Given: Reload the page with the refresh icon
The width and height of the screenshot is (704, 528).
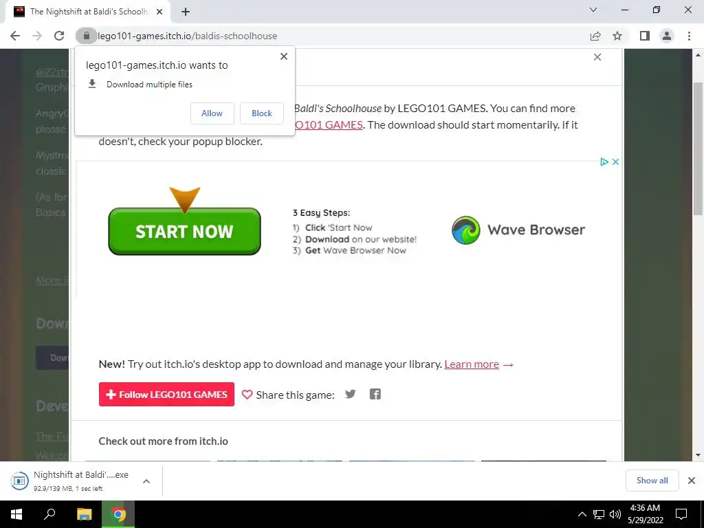Looking at the screenshot, I should 59,36.
